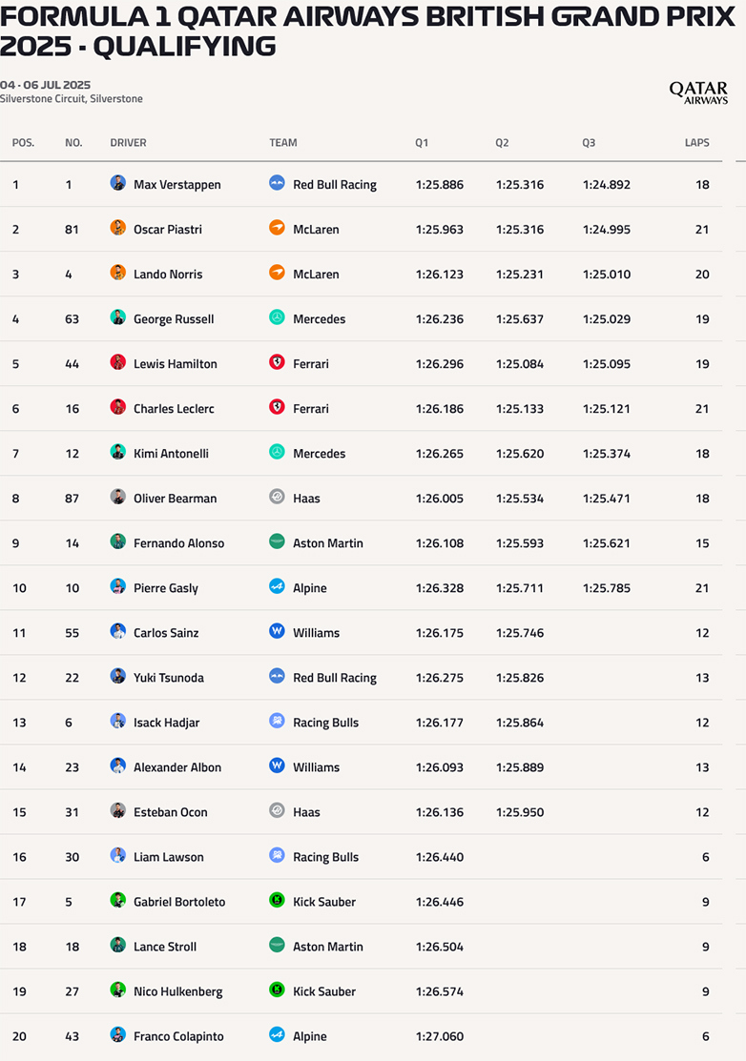Viewport: 746px width, 1061px height.
Task: Click the LAPS column header
Action: pyautogui.click(x=696, y=143)
